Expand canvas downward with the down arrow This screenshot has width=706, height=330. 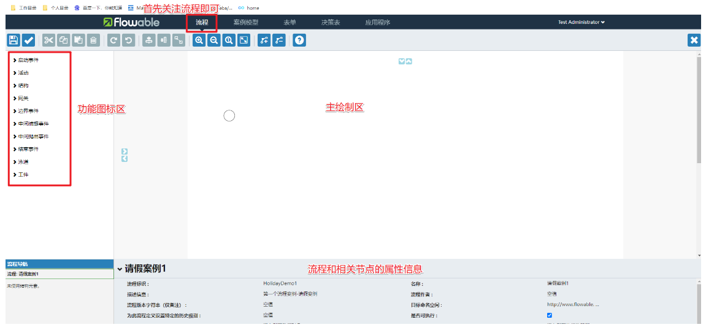point(402,61)
